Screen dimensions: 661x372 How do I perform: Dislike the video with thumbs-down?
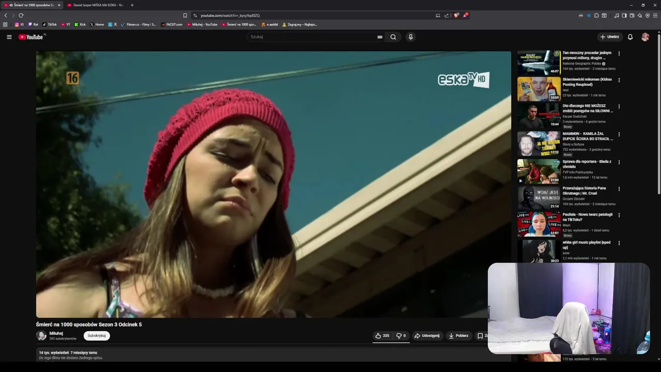pyautogui.click(x=401, y=335)
